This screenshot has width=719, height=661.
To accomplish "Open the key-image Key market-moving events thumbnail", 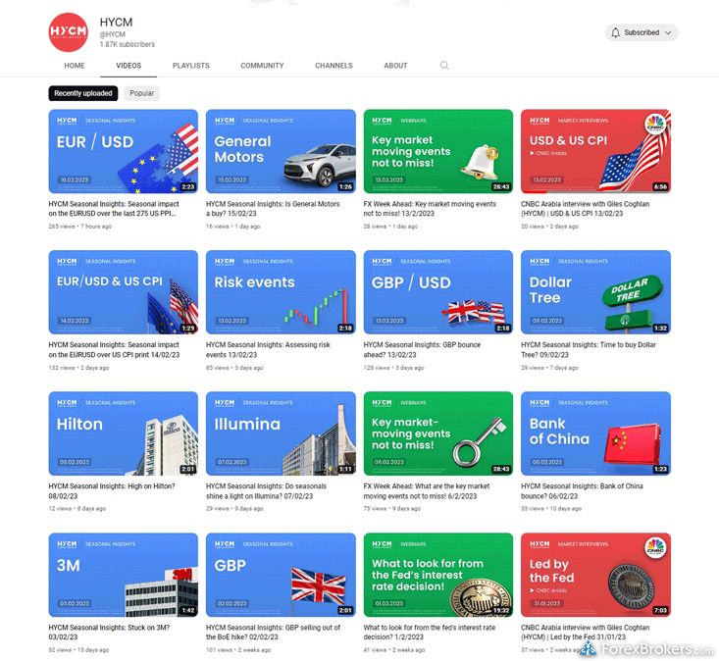I will coord(437,433).
